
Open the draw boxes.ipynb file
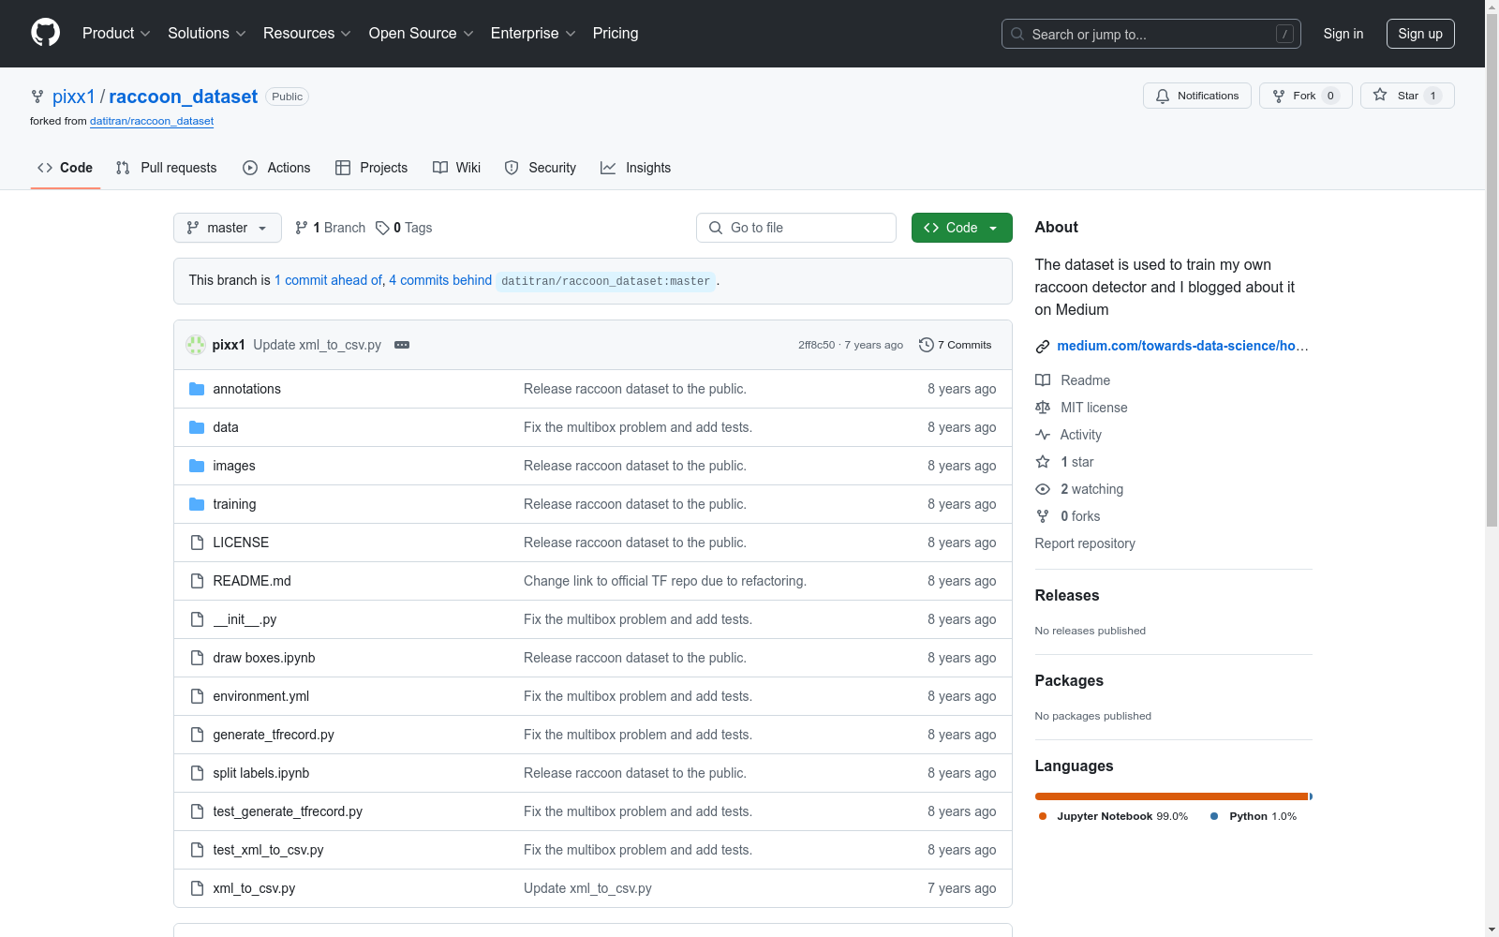(x=264, y=658)
